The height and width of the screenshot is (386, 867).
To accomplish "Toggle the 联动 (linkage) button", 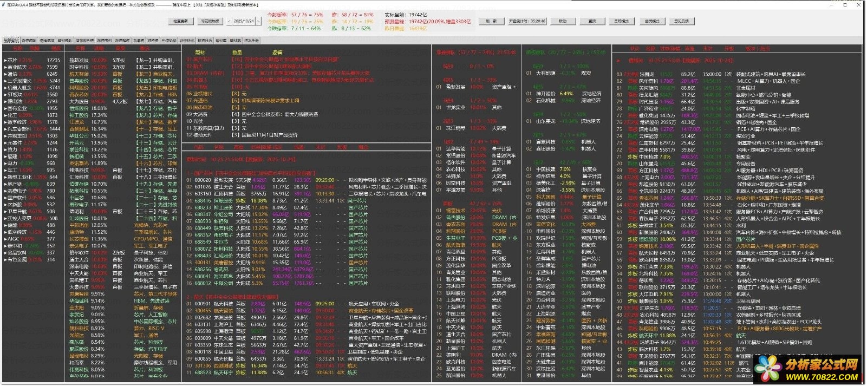I will [563, 21].
